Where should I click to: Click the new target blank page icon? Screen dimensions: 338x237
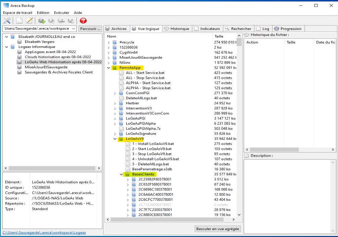(x=19, y=21)
